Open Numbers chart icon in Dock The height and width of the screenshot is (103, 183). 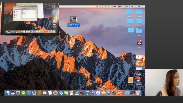coord(77,93)
